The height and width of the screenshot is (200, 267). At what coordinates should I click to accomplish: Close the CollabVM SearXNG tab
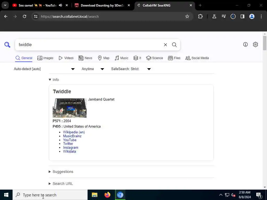point(191,5)
